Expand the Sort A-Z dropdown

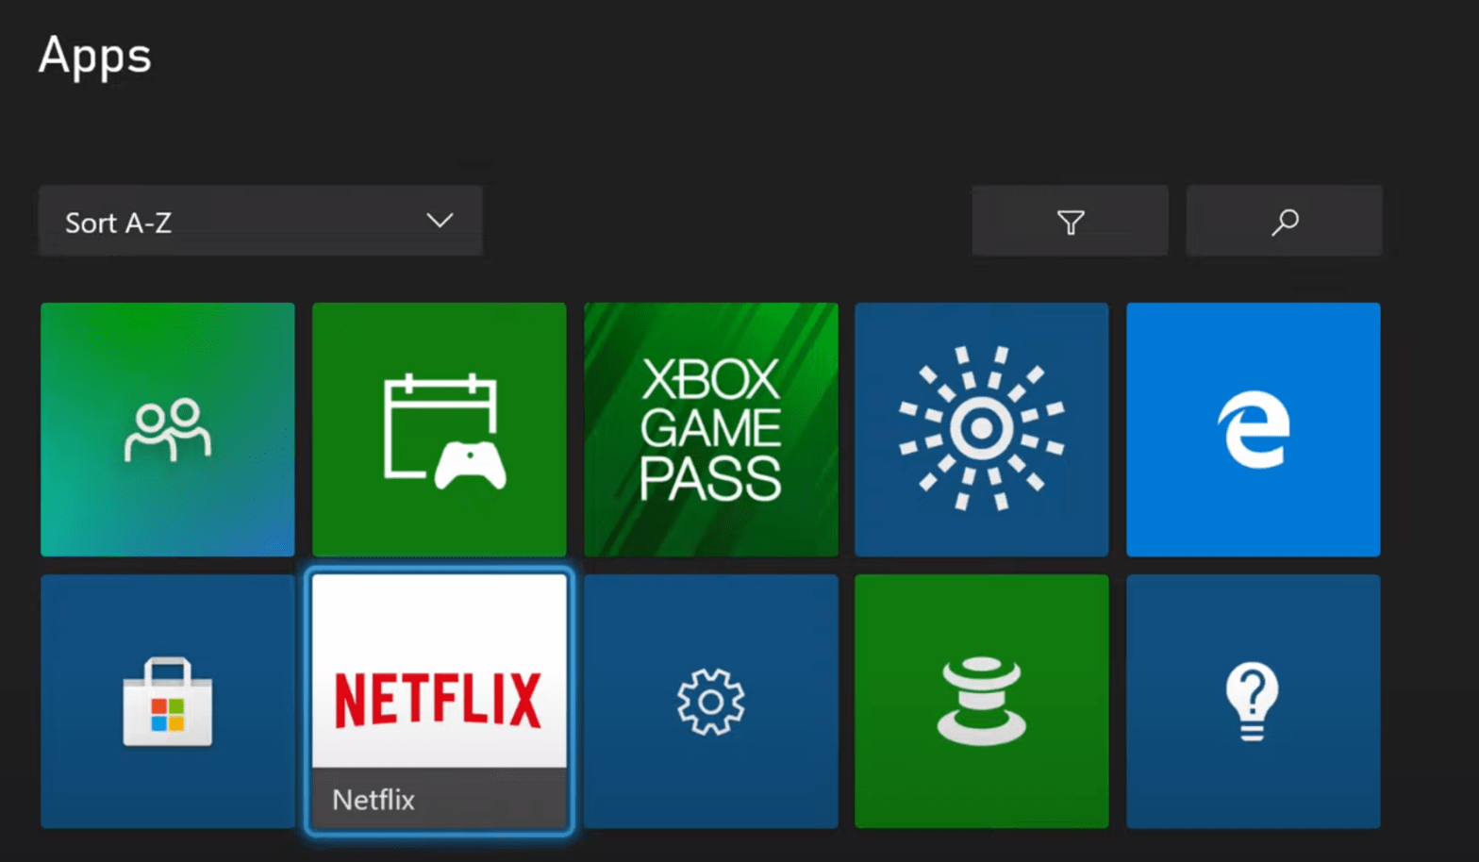(260, 222)
